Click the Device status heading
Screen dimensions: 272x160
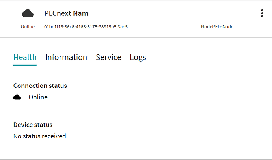(x=33, y=125)
